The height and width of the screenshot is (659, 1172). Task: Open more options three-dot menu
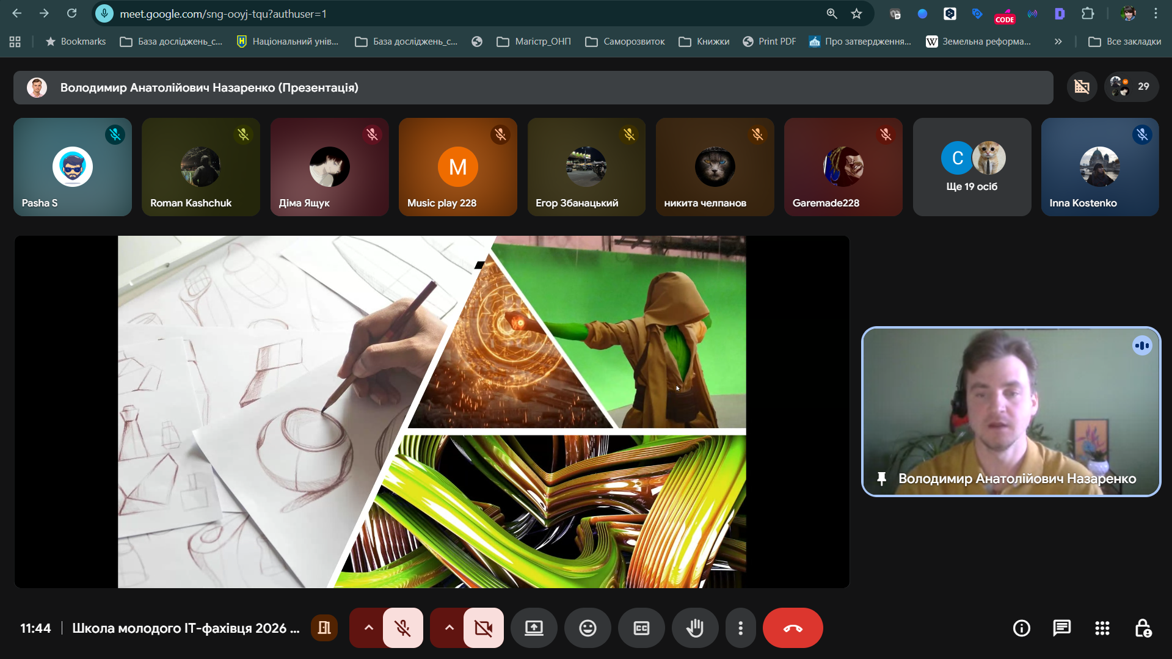click(x=740, y=628)
